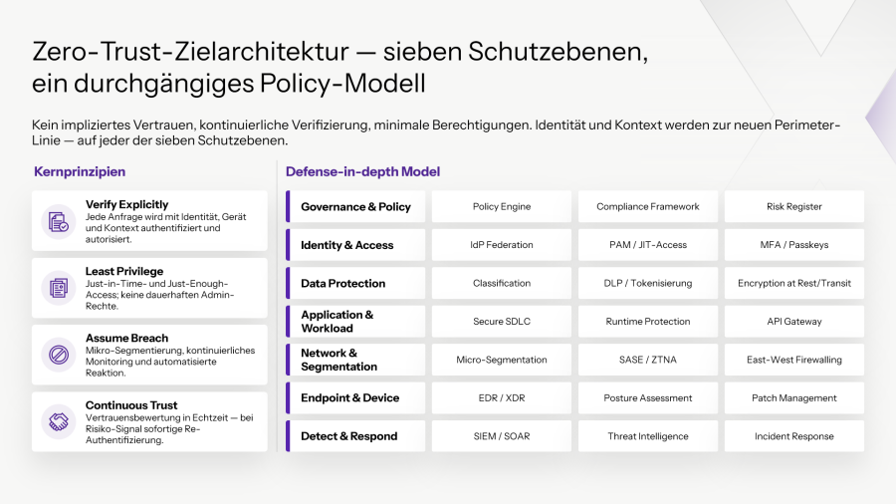Click the Policy Engine cell
The image size is (896, 504).
(502, 206)
